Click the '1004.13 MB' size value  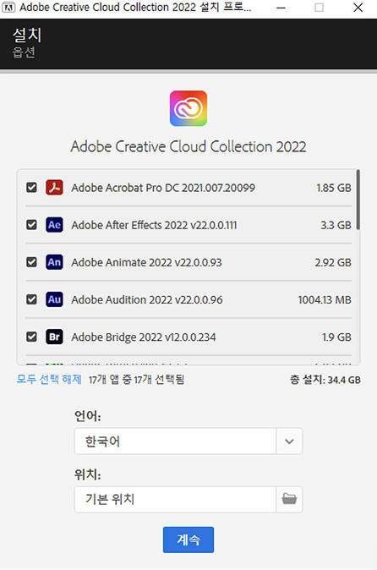coord(325,300)
